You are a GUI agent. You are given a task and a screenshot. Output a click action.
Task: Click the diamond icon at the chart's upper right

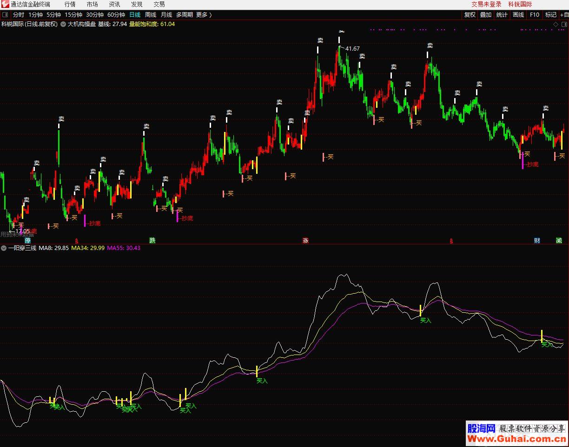[556, 24]
